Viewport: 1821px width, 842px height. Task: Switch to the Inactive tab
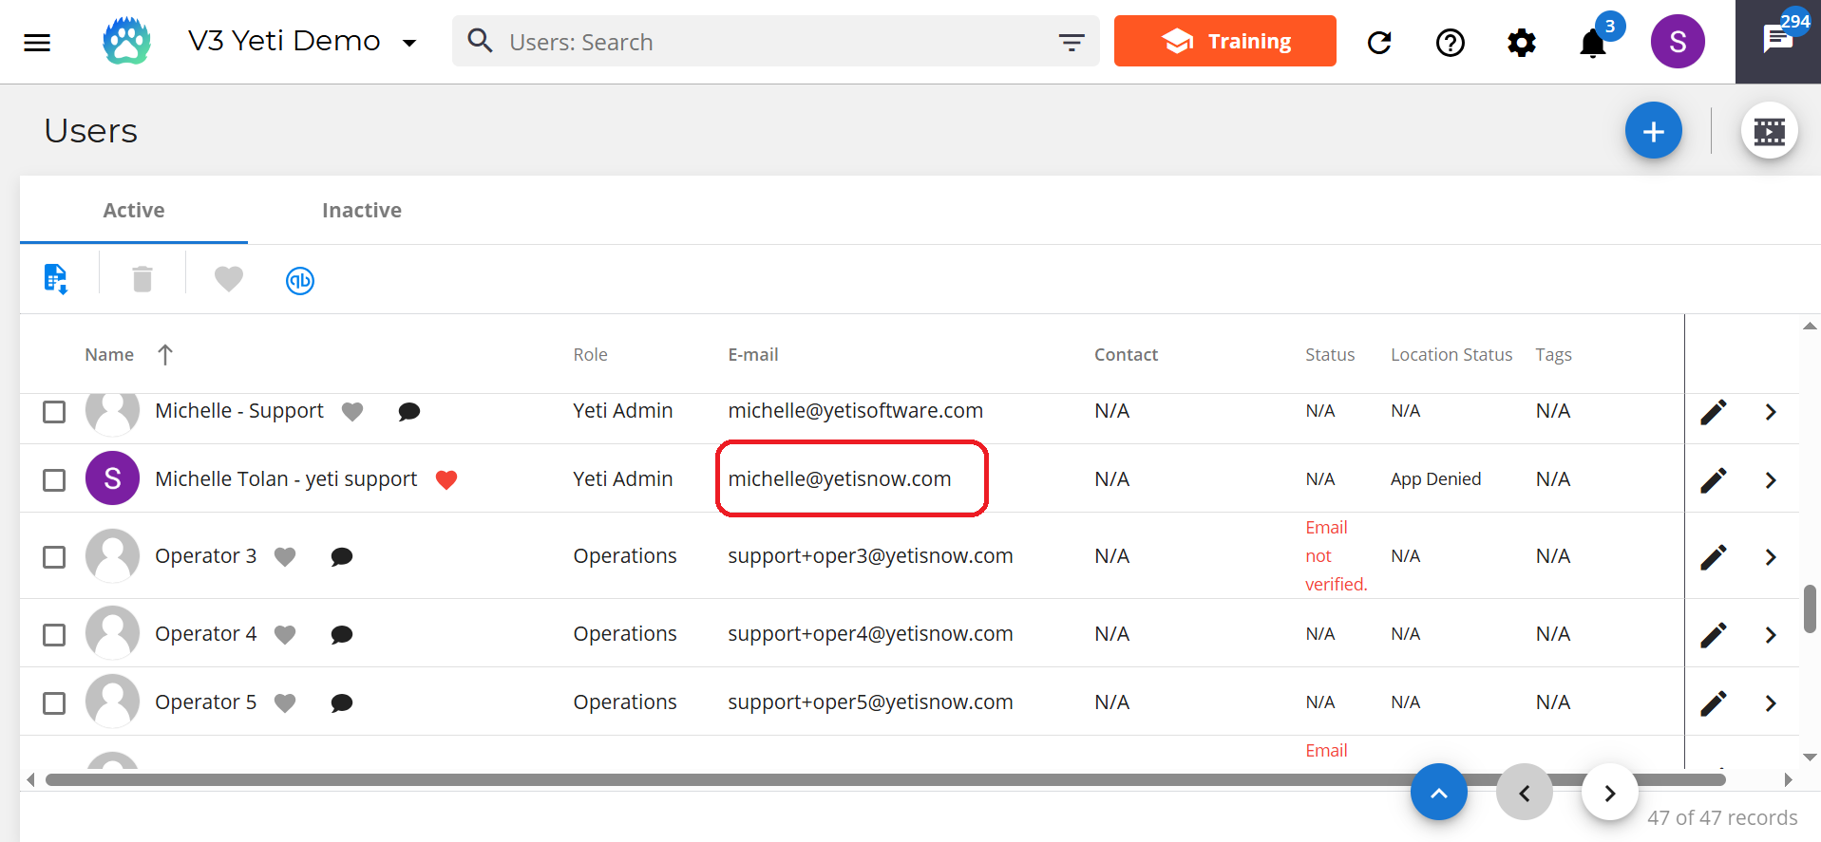(x=362, y=210)
